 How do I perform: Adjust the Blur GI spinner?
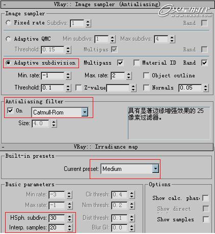(132, 228)
